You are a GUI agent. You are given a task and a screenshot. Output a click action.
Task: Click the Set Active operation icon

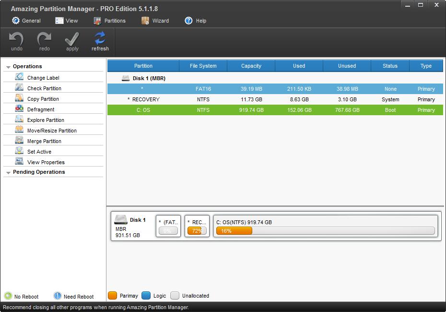(19, 151)
